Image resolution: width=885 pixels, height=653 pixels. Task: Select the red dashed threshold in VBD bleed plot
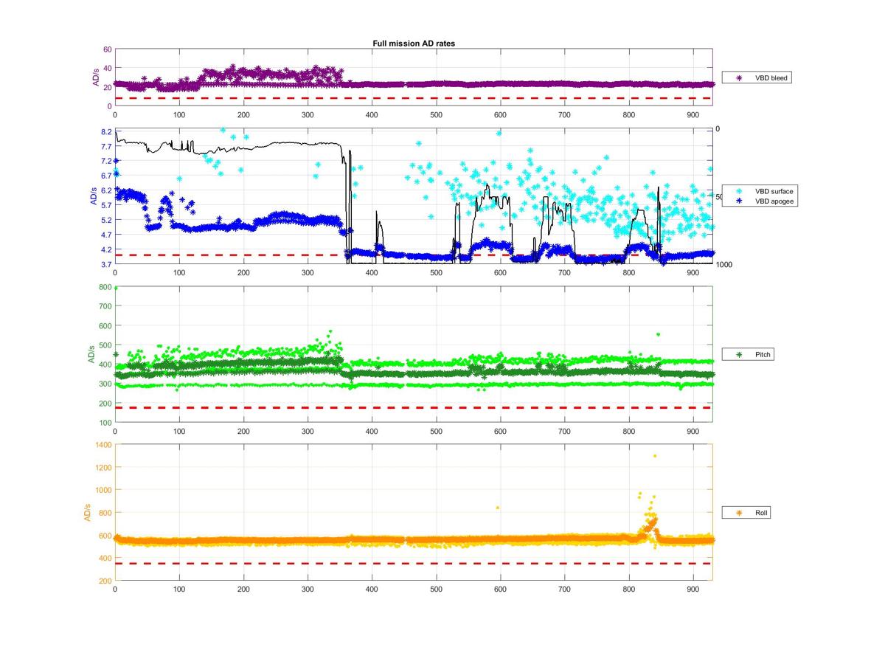click(414, 98)
